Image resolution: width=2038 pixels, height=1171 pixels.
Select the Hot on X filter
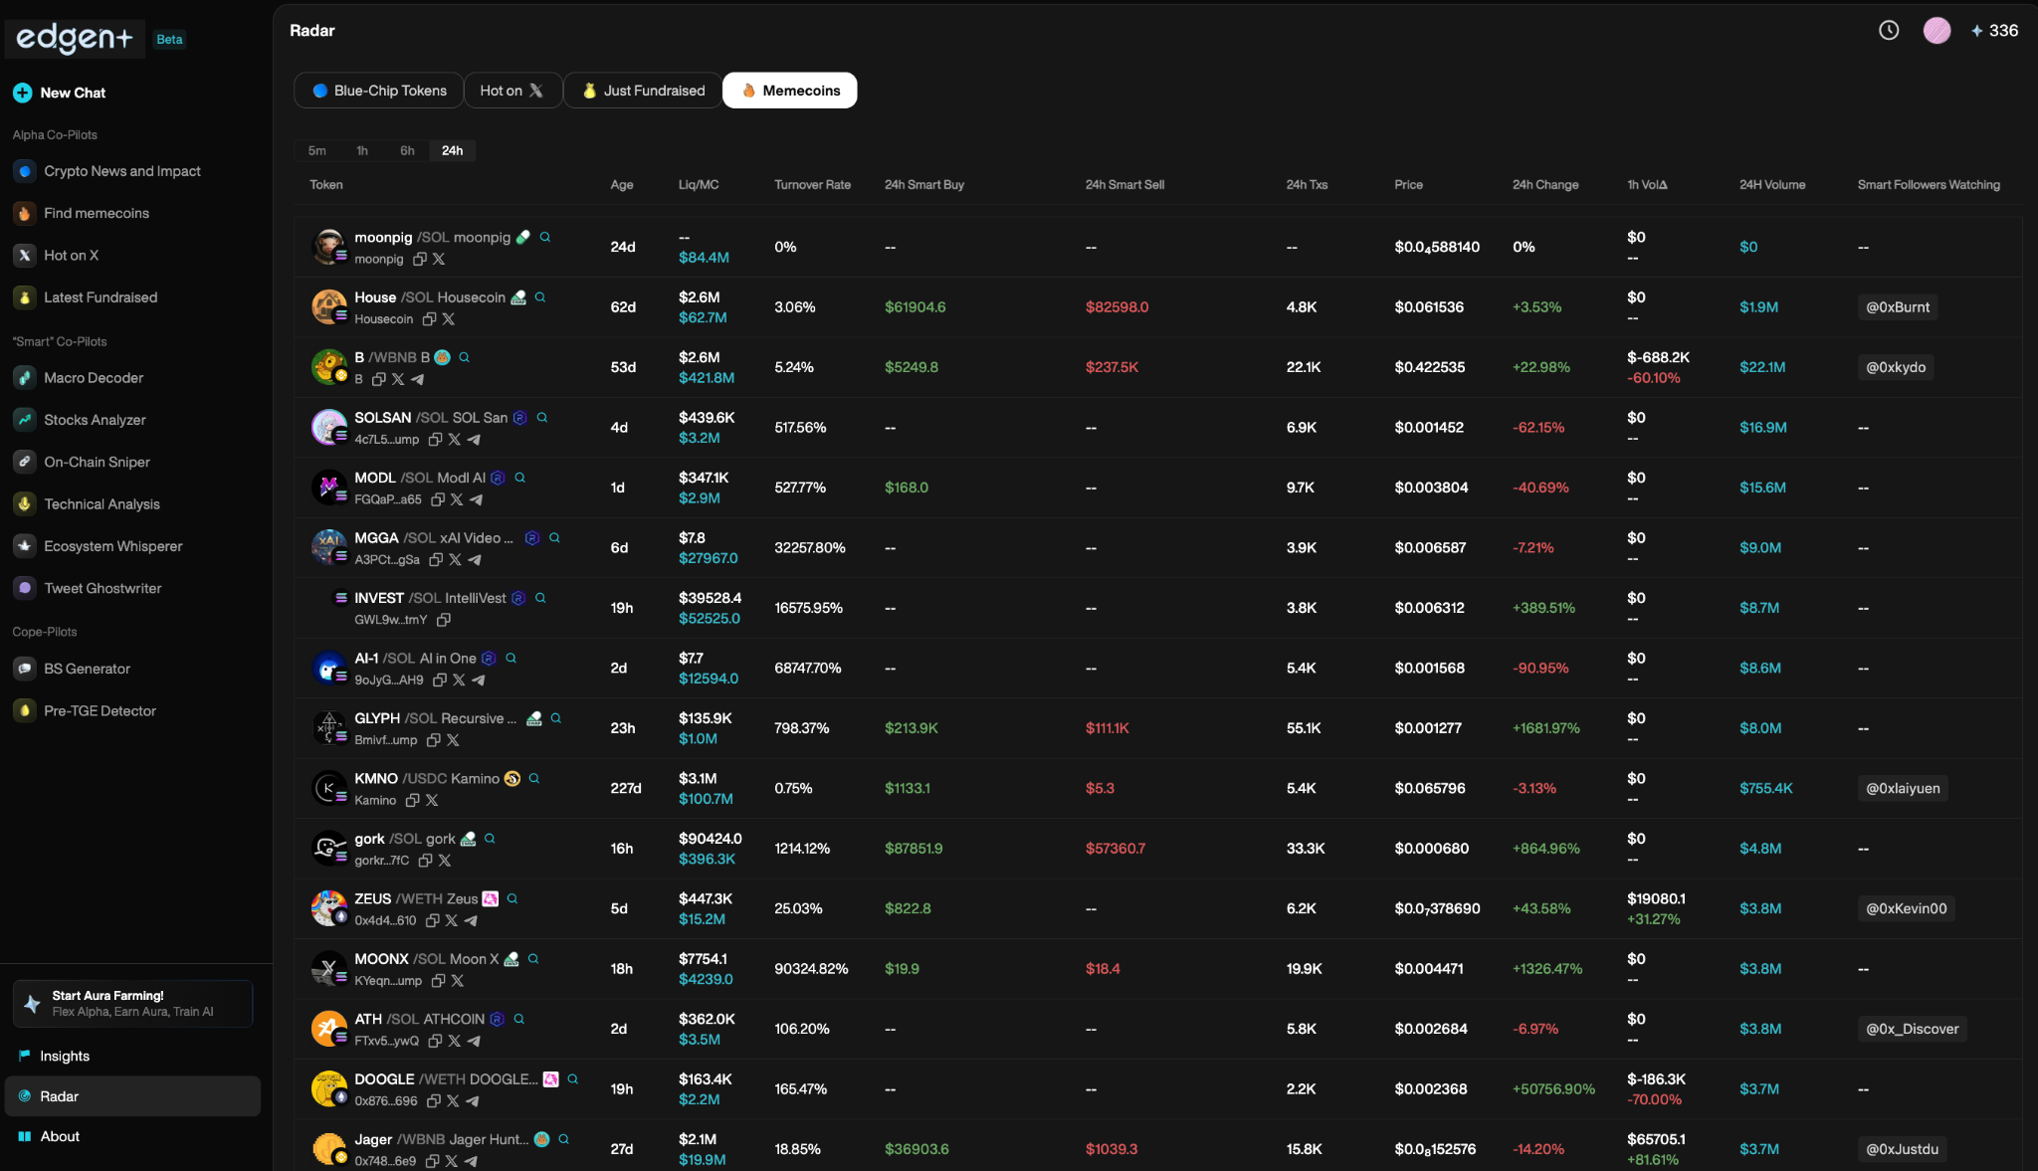(511, 90)
